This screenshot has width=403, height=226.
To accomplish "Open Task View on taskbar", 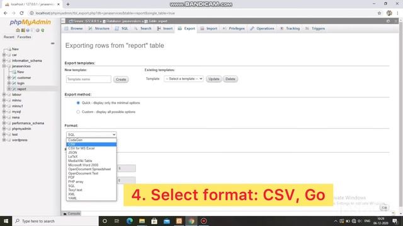I will tap(116, 221).
